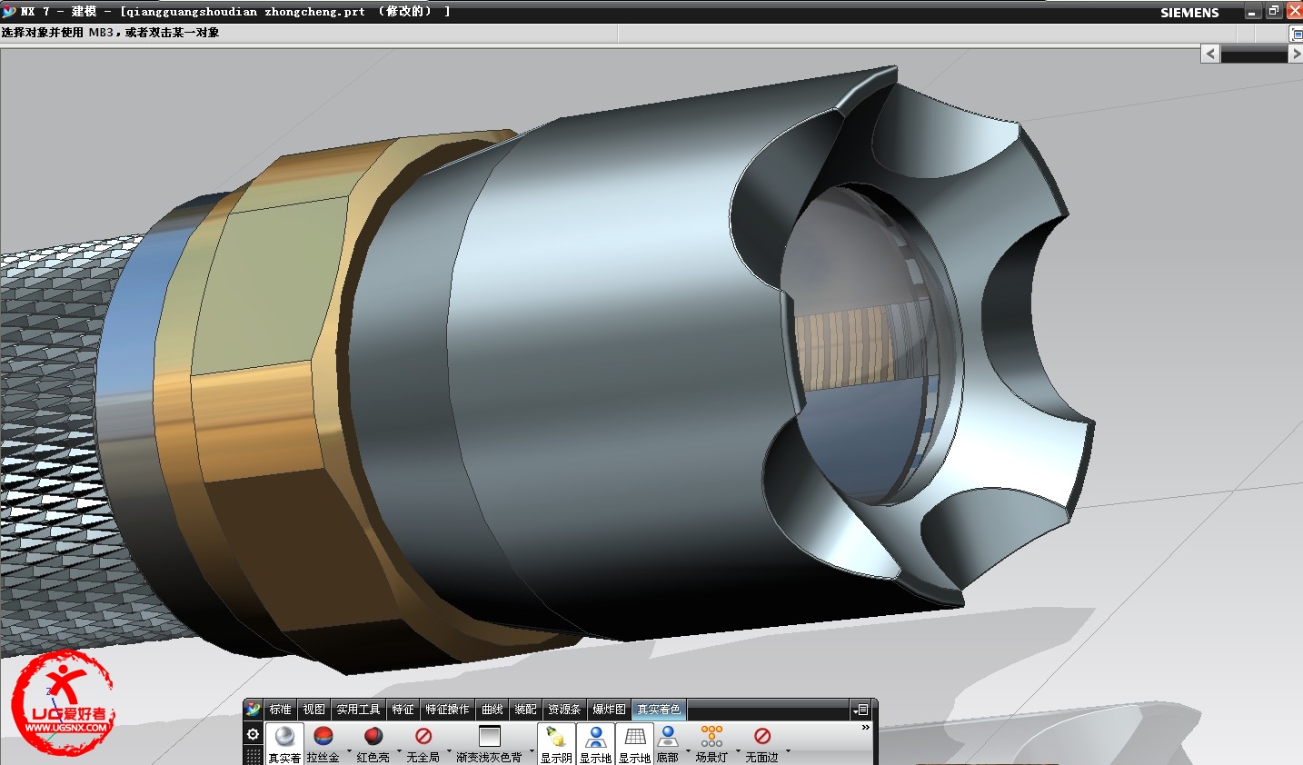Click the dark scrollbar track between arrows
This screenshot has height=765, width=1303.
pyautogui.click(x=1254, y=54)
